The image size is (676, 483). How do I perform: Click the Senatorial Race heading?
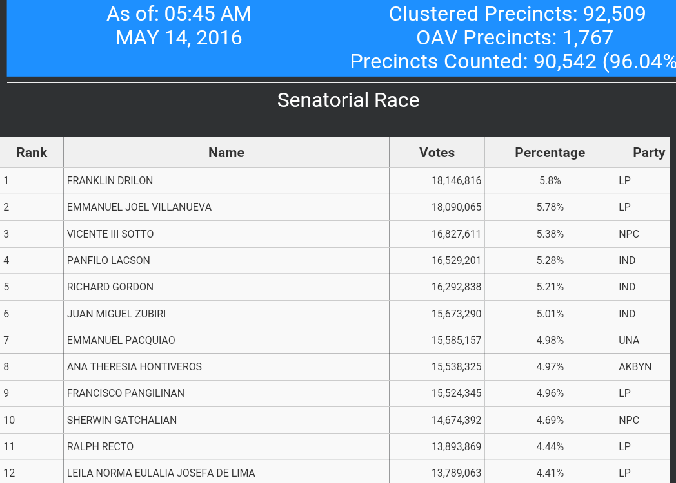point(348,100)
